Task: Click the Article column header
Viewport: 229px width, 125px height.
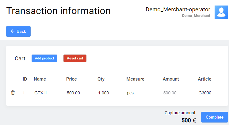Action: [204, 79]
